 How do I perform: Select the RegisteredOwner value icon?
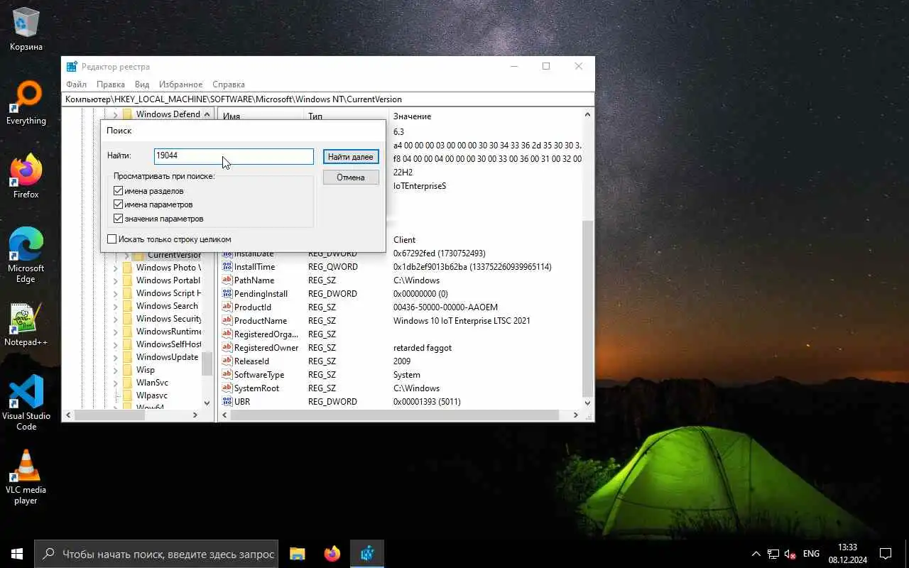(x=227, y=348)
